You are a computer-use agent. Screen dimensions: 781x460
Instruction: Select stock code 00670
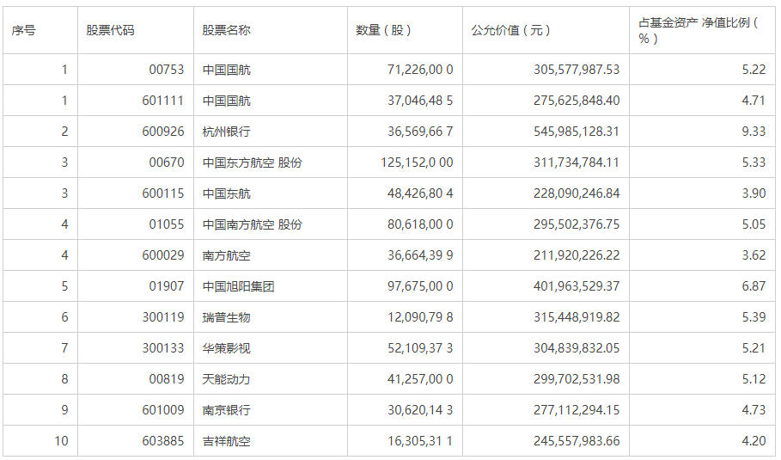pos(167,163)
